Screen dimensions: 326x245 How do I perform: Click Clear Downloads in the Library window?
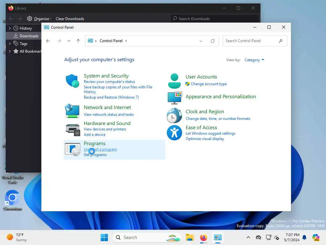point(70,19)
